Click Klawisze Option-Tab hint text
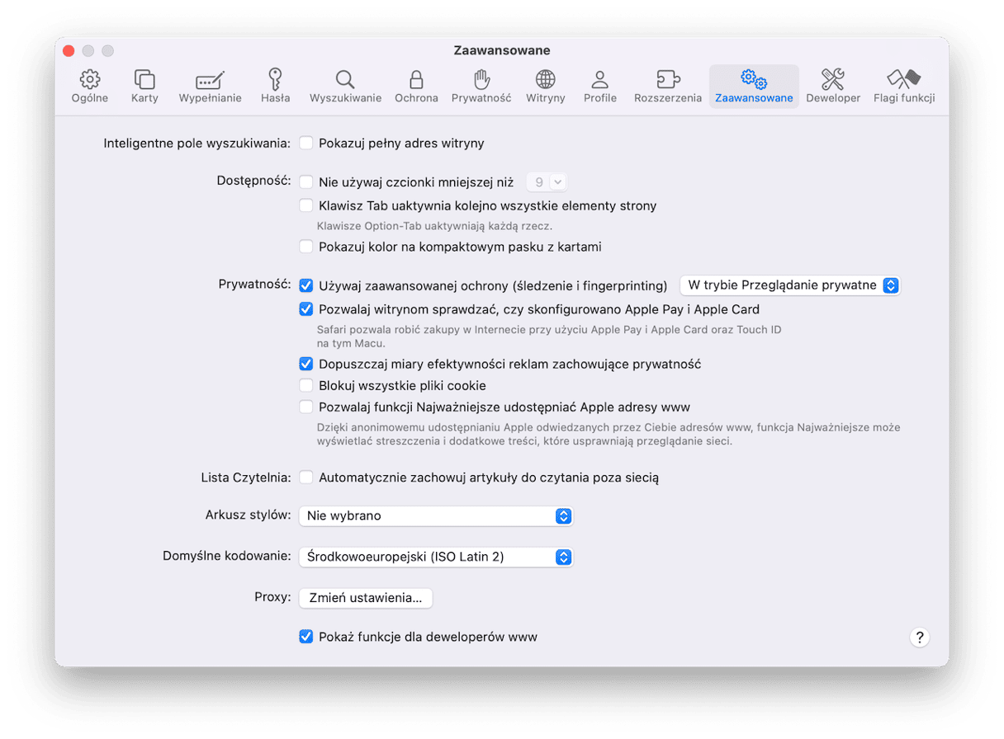Viewport: 1004px width, 739px height. (x=434, y=226)
